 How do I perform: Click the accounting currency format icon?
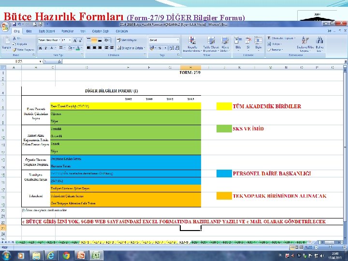point(152,48)
